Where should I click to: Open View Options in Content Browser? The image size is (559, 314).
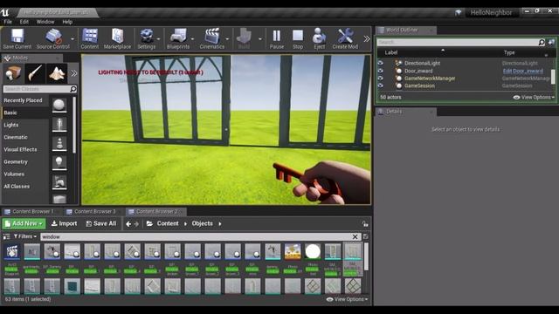pos(347,299)
